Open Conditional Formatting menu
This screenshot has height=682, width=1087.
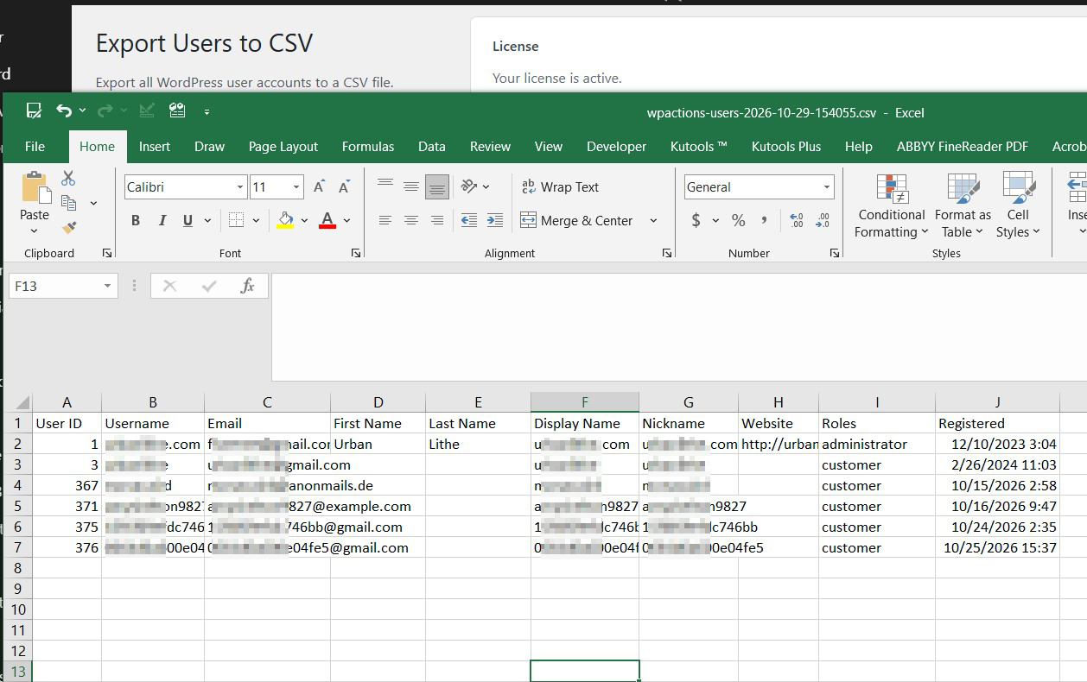[891, 205]
